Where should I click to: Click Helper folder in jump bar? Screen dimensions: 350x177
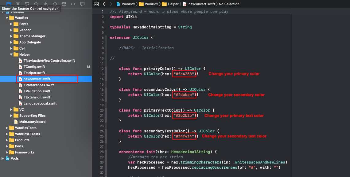pos(170,4)
